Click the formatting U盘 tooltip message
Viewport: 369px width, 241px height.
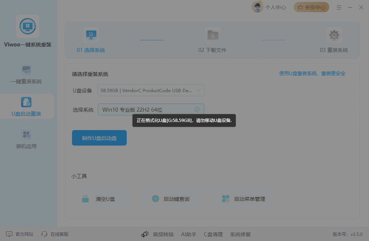pyautogui.click(x=184, y=120)
